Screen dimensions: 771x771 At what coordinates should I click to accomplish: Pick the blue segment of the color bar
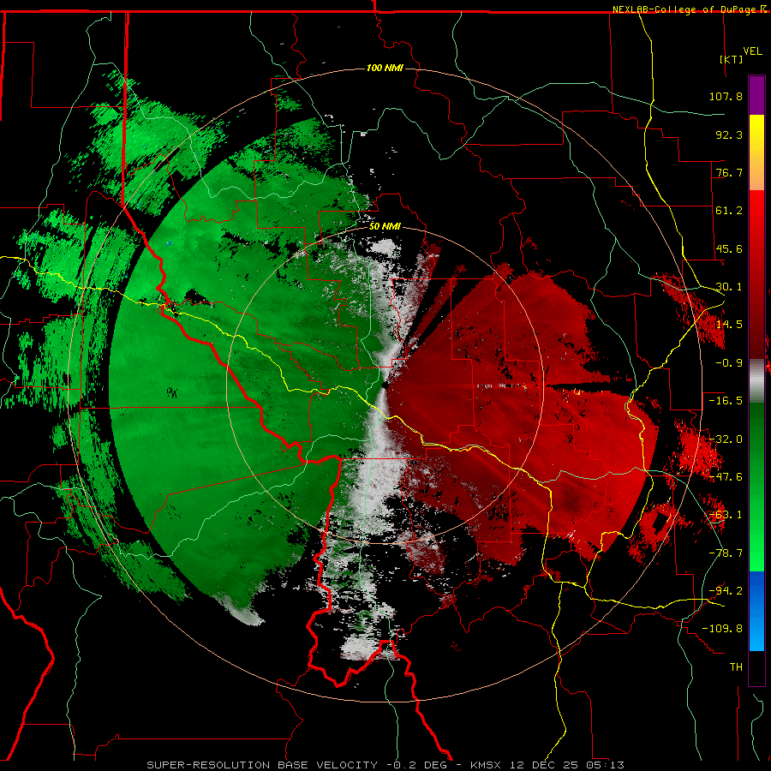coord(756,611)
